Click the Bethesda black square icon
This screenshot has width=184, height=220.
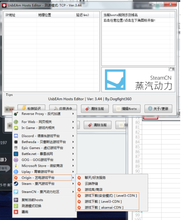(16, 142)
